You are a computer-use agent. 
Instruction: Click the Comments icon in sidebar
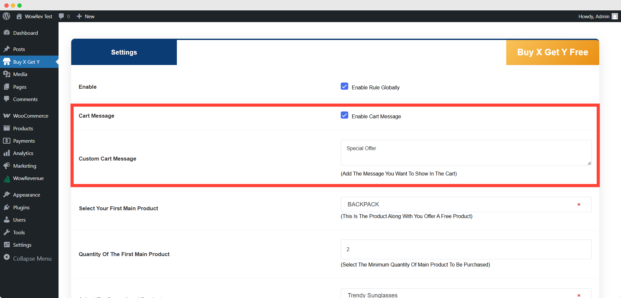click(x=7, y=99)
